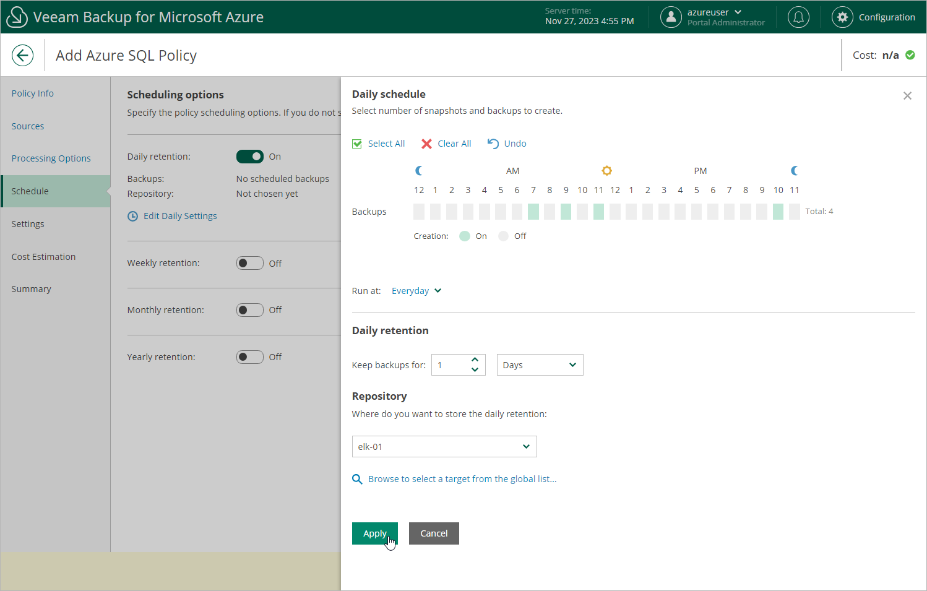The image size is (927, 591).
Task: Select the 7 AM backup hour cell
Action: pos(533,212)
